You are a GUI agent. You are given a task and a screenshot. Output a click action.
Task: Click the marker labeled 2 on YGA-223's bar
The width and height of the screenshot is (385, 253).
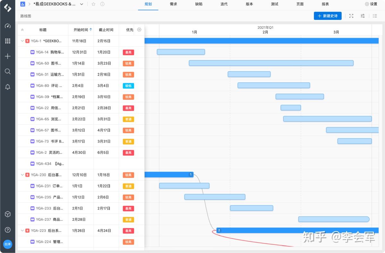[219, 230]
